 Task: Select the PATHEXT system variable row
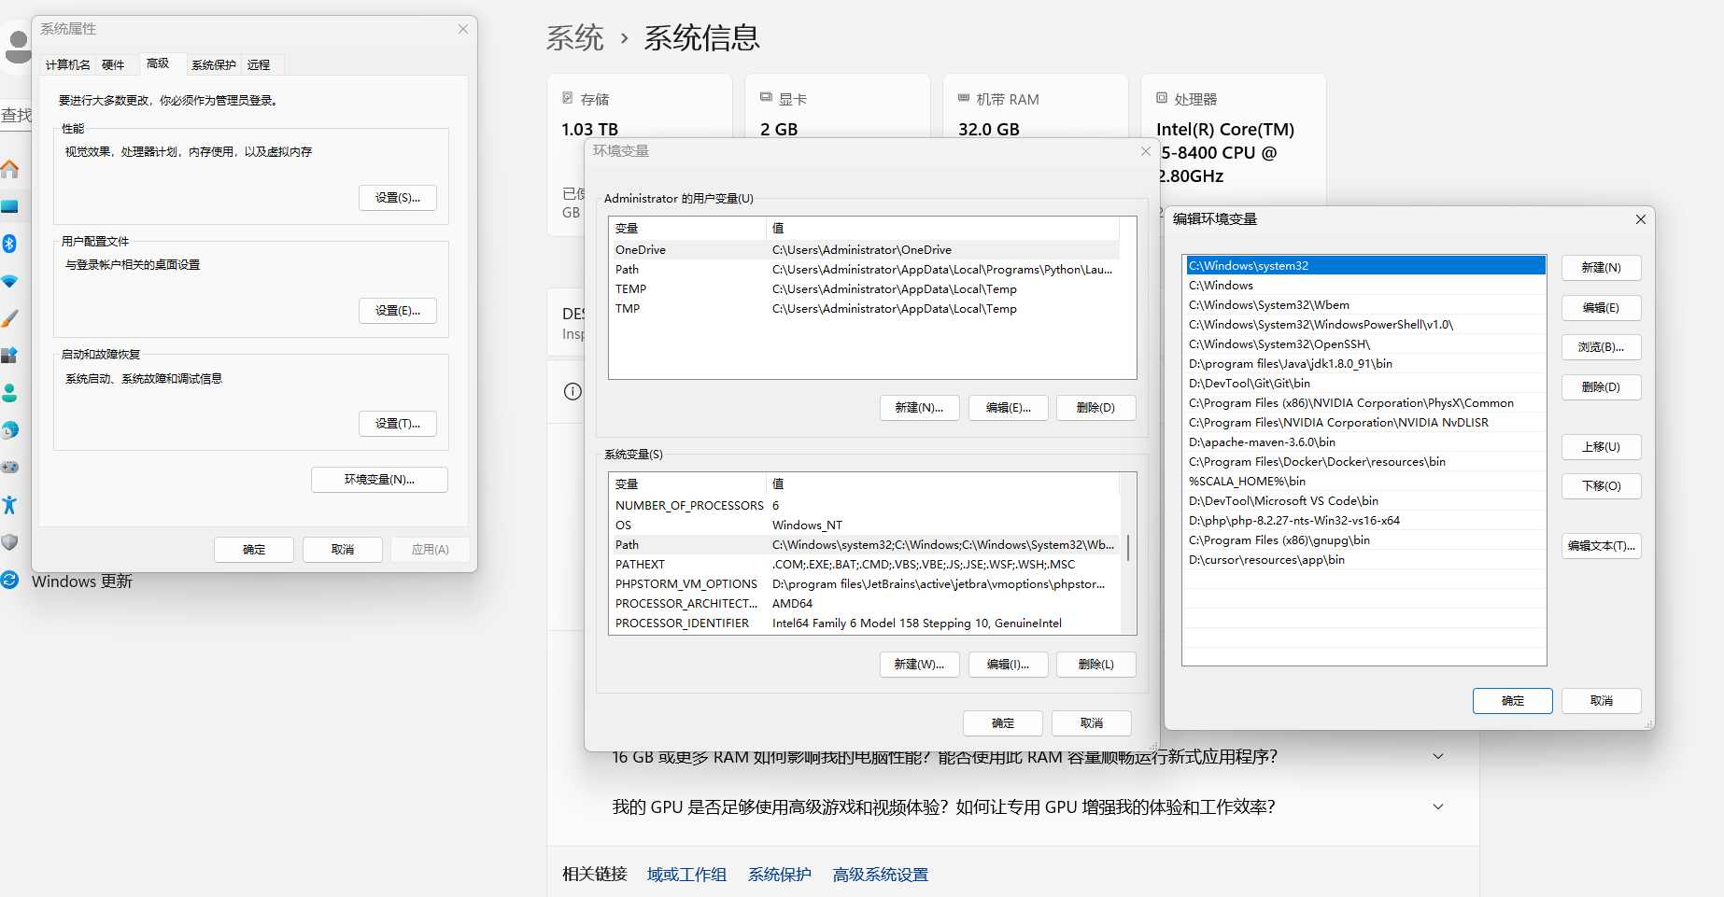[x=641, y=565]
